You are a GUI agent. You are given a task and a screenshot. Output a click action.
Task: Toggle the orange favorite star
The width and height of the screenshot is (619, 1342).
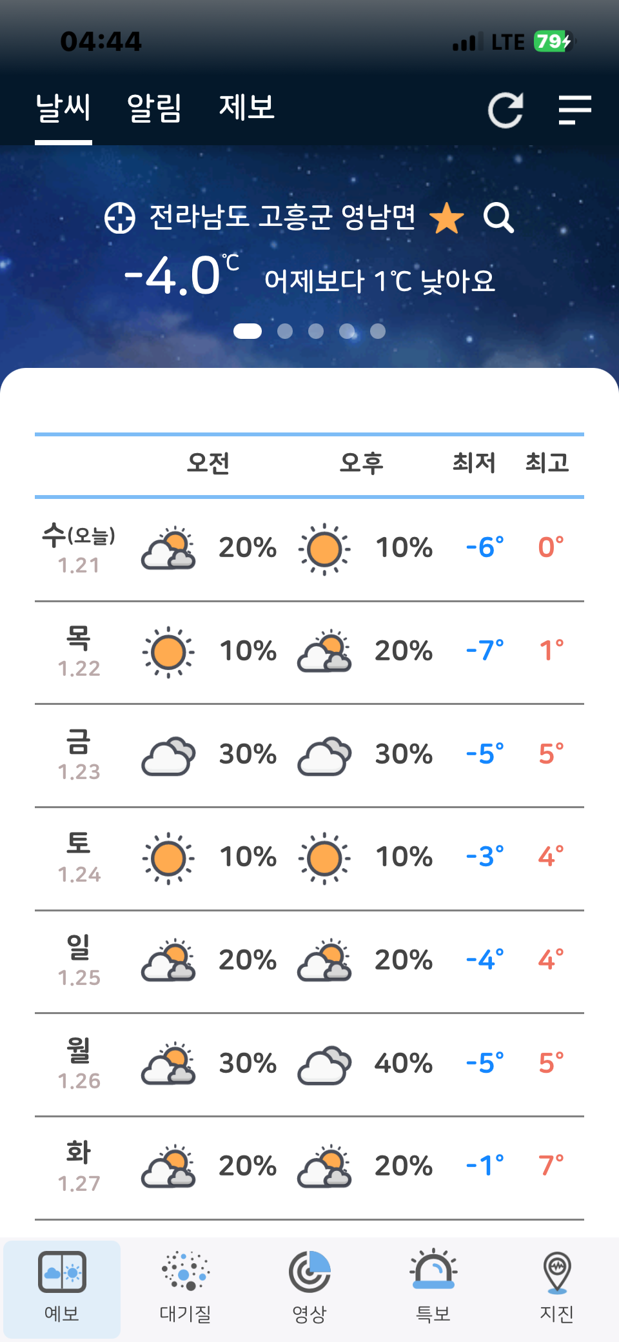[x=446, y=218]
